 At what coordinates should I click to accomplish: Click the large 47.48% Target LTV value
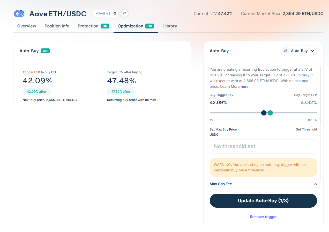tap(122, 81)
